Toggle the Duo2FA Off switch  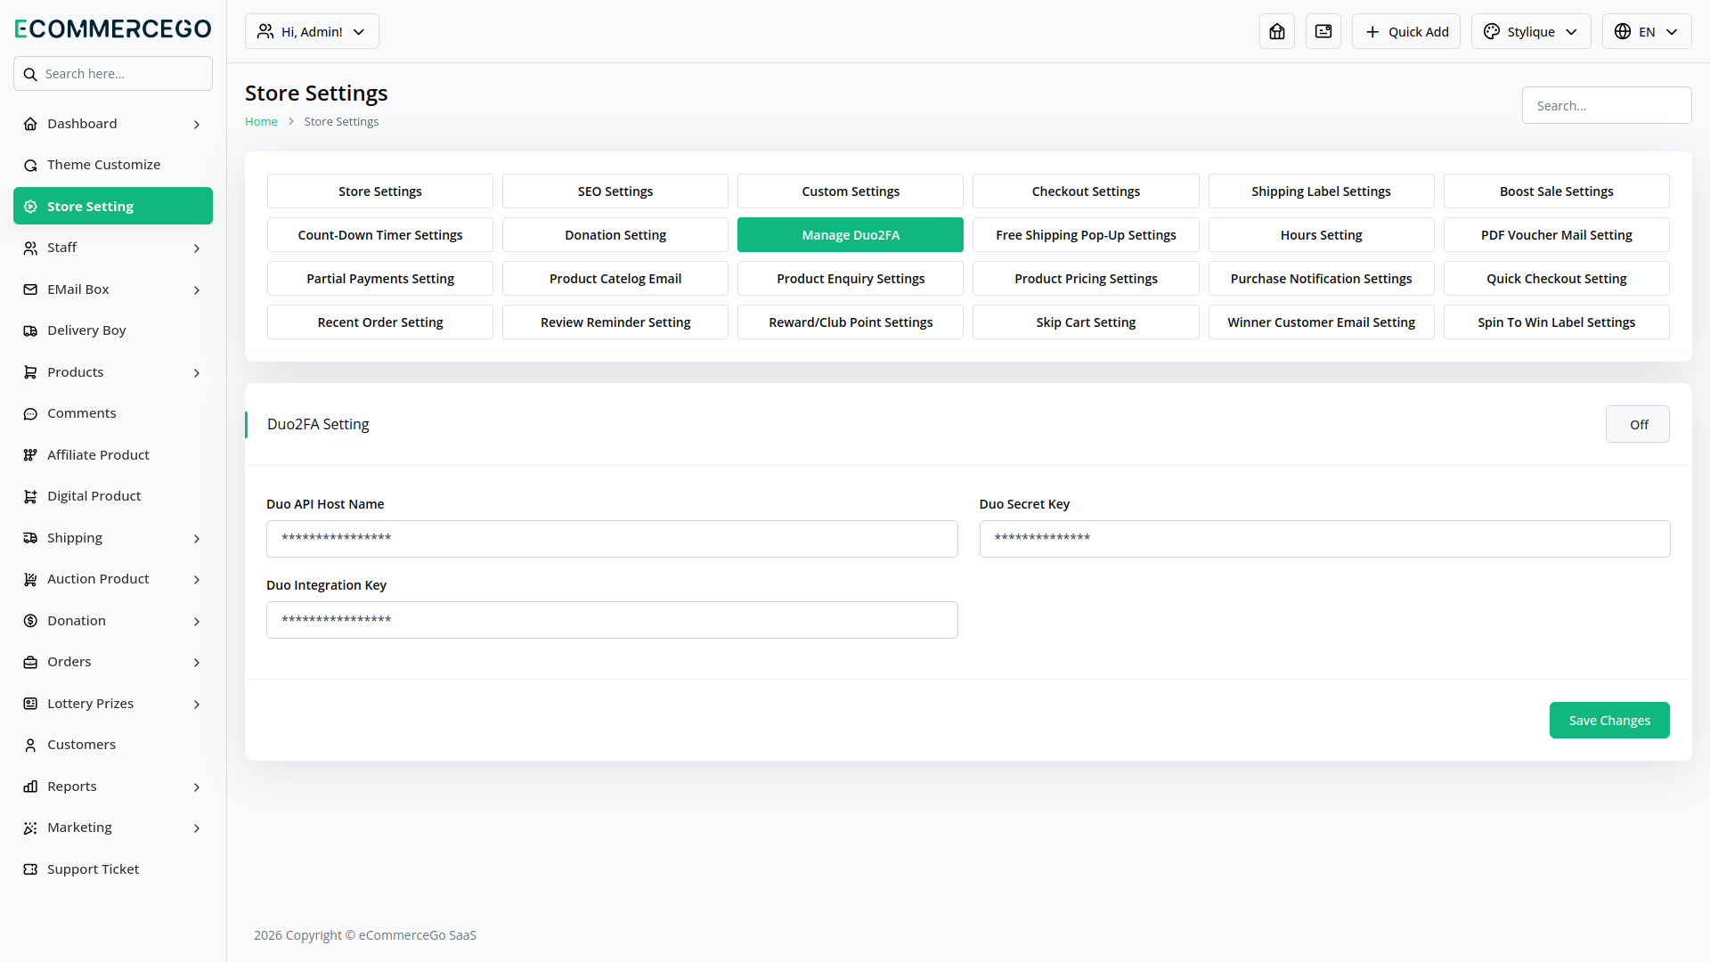[1638, 425]
